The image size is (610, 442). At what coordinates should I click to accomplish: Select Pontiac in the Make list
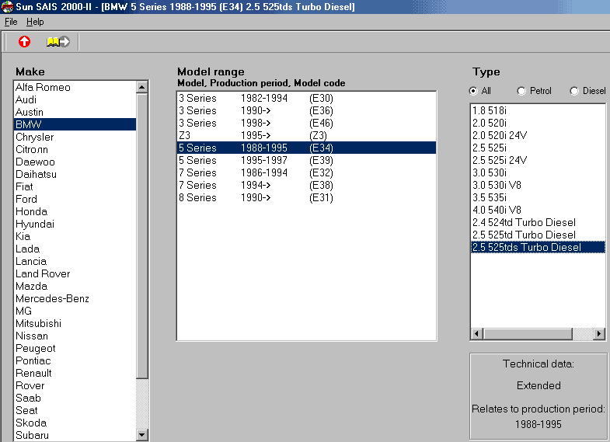pyautogui.click(x=75, y=360)
